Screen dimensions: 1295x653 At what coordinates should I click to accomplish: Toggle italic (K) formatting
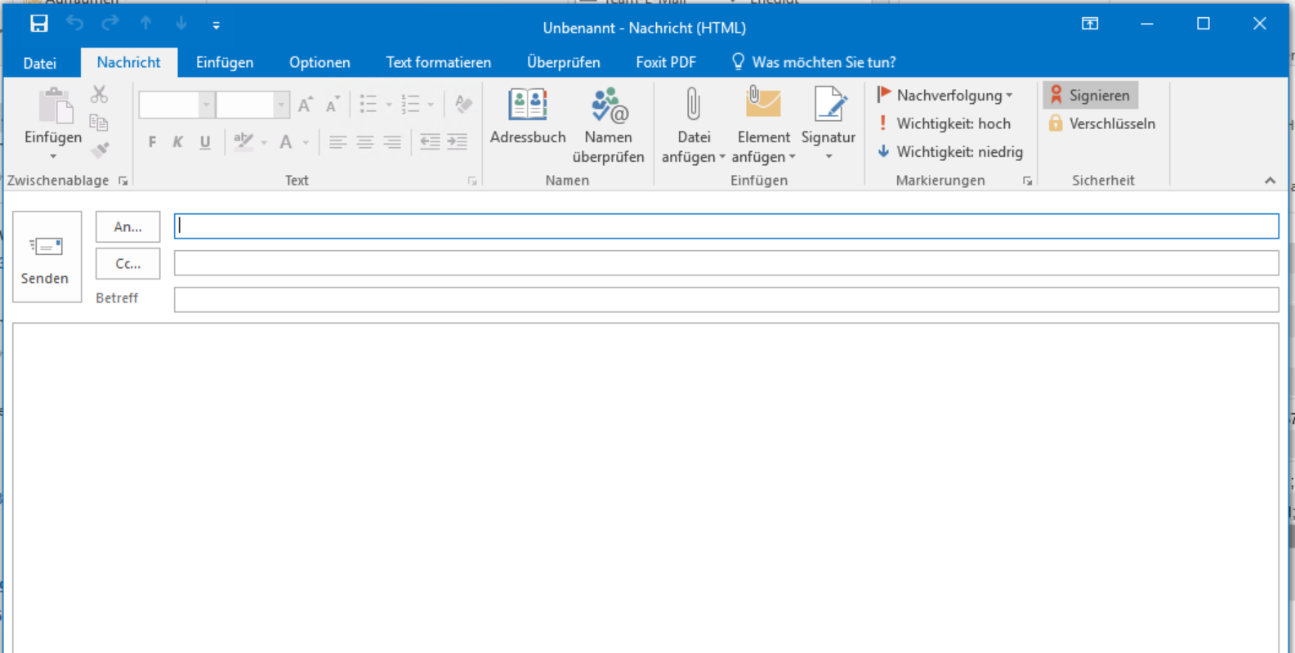click(178, 142)
